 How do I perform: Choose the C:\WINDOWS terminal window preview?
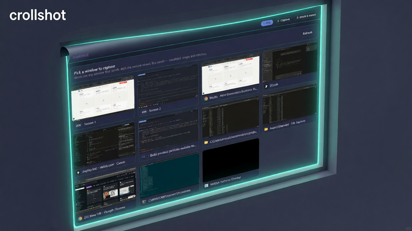coord(170,175)
